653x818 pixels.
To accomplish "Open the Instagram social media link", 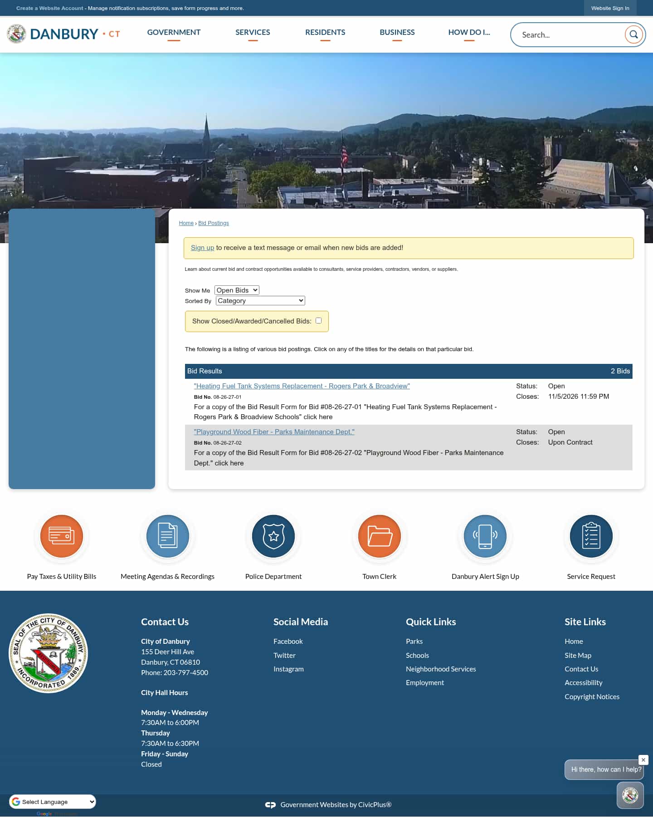I will 288,669.
